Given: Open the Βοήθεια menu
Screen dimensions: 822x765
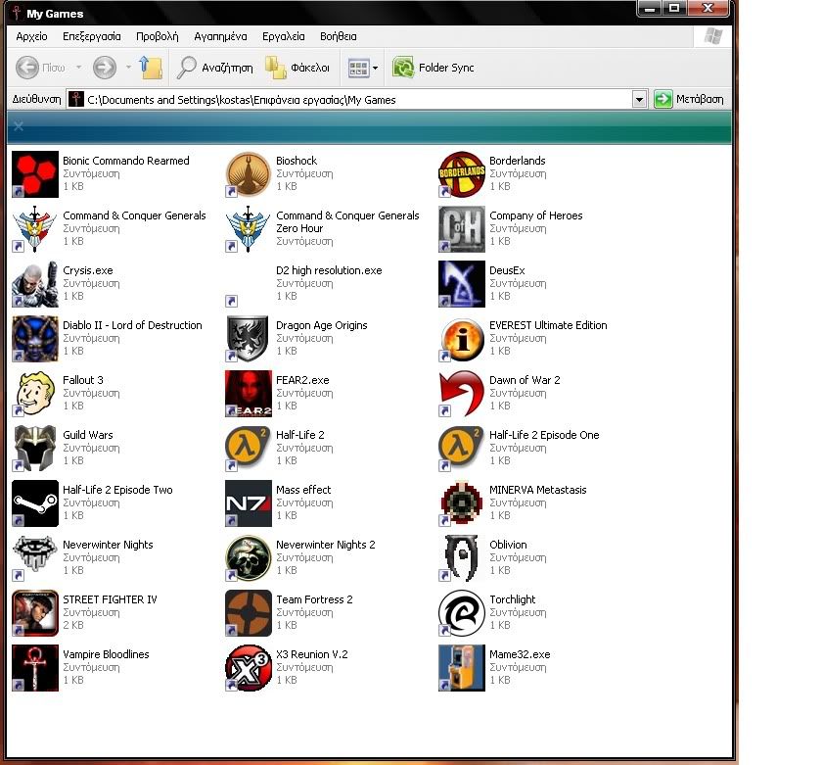Looking at the screenshot, I should [339, 36].
